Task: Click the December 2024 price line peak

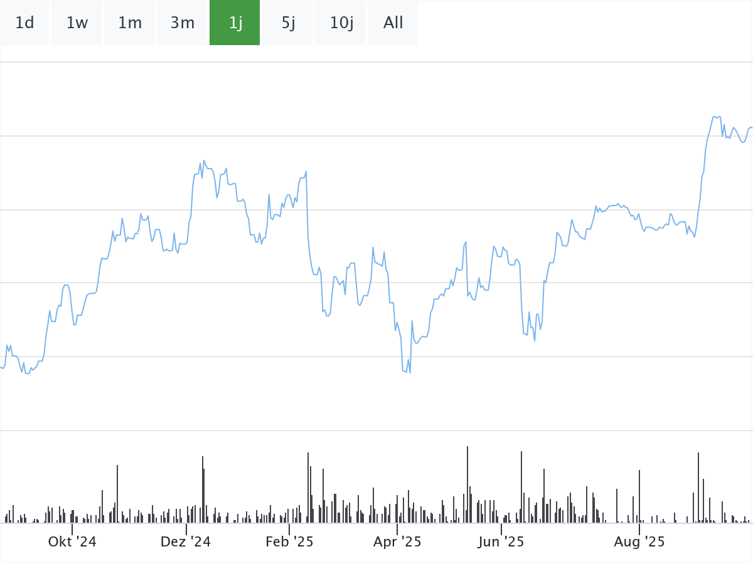Action: 204,160
